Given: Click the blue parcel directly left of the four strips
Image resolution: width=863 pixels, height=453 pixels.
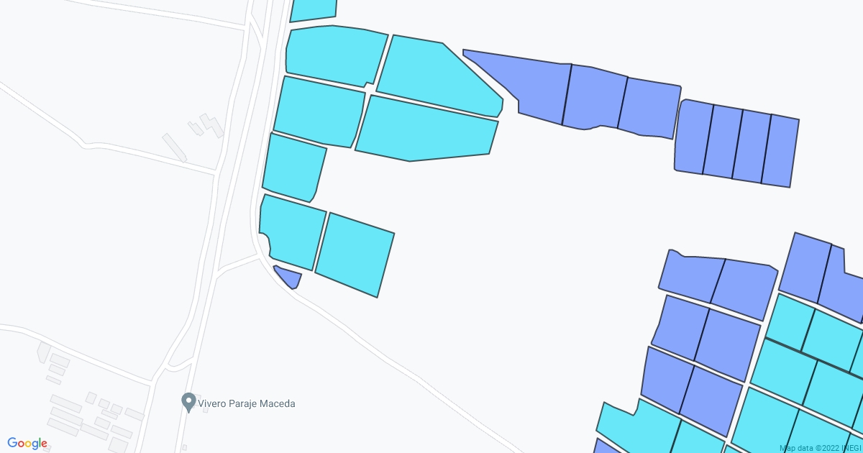Looking at the screenshot, I should pyautogui.click(x=649, y=106).
